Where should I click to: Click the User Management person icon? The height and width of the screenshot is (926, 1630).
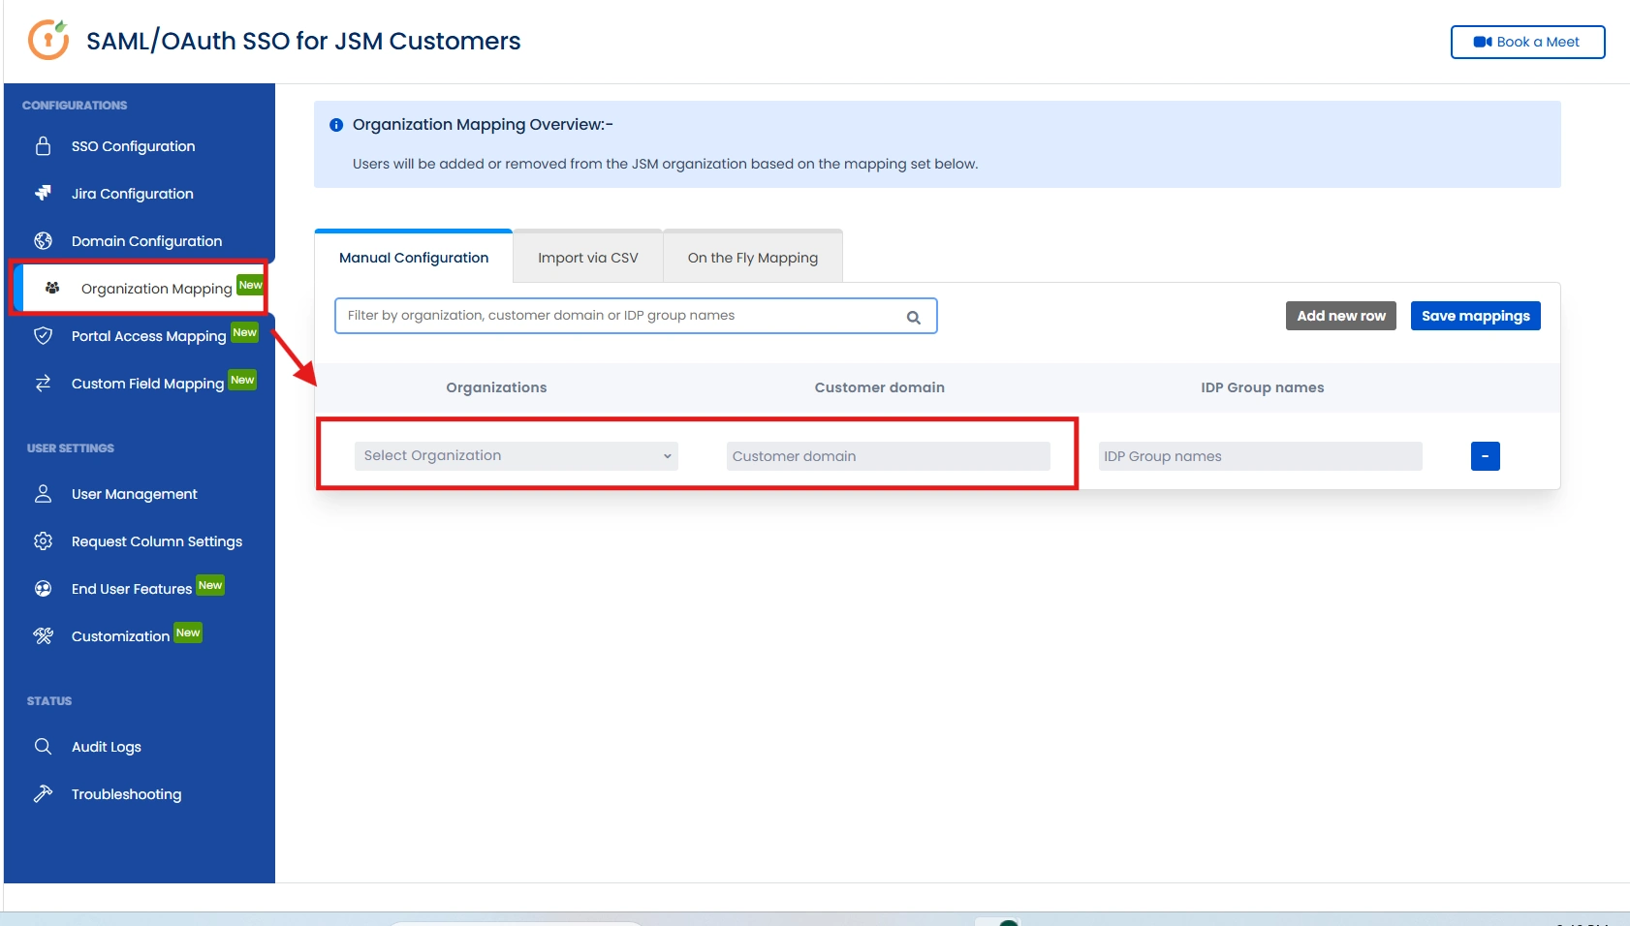[x=43, y=494]
